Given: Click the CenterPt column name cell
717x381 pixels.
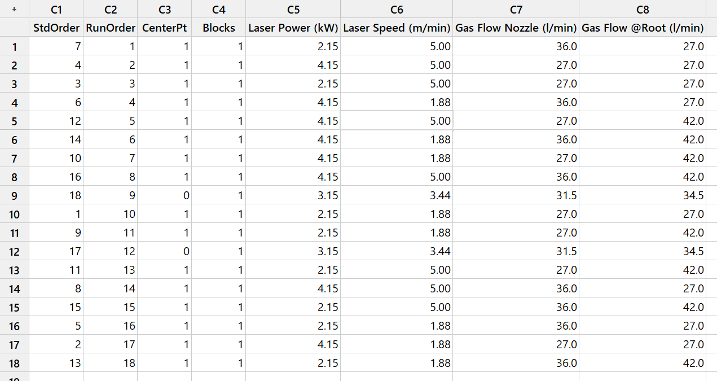Looking at the screenshot, I should pyautogui.click(x=164, y=28).
